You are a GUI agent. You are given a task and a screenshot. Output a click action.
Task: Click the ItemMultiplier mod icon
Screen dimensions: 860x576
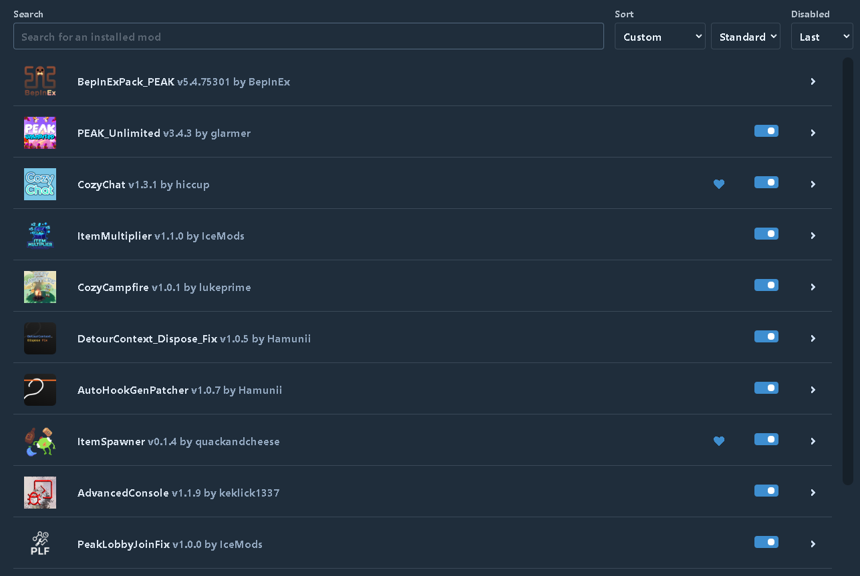(x=40, y=236)
